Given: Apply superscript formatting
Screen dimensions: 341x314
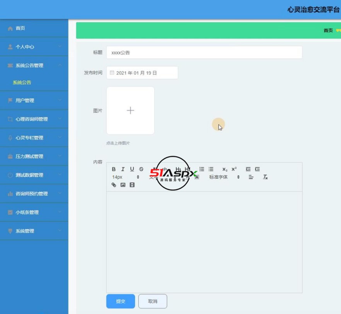Looking at the screenshot, I should (234, 169).
